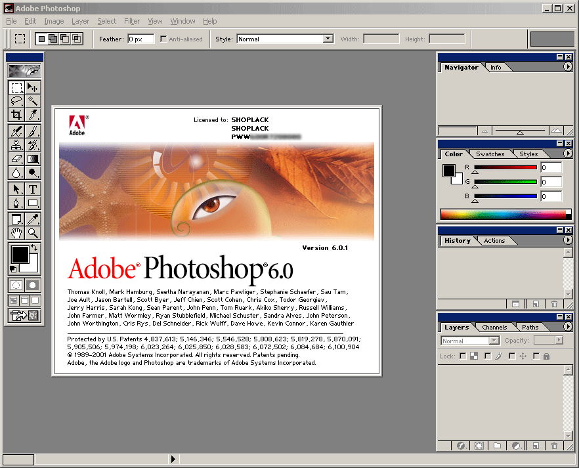Switch to Standard mode editing
Screen dimensions: 579x468
pos(16,285)
